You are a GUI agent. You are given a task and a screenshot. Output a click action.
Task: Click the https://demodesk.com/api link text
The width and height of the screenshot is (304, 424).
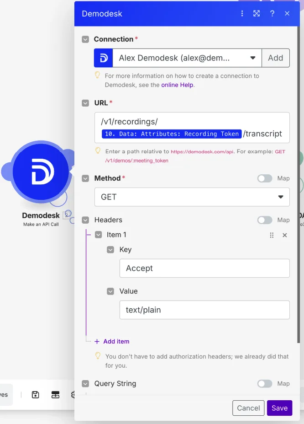202,152
